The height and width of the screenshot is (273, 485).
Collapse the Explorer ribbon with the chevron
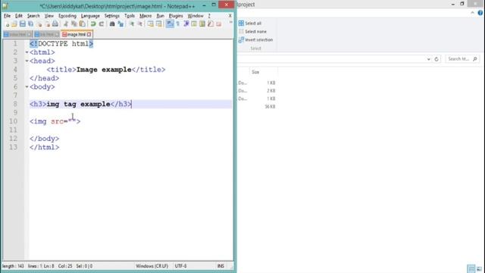(x=472, y=13)
